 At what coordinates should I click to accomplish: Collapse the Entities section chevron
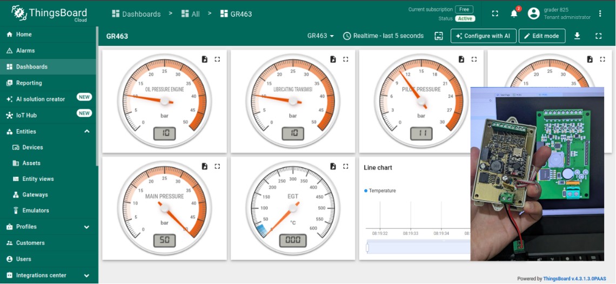[x=87, y=132]
